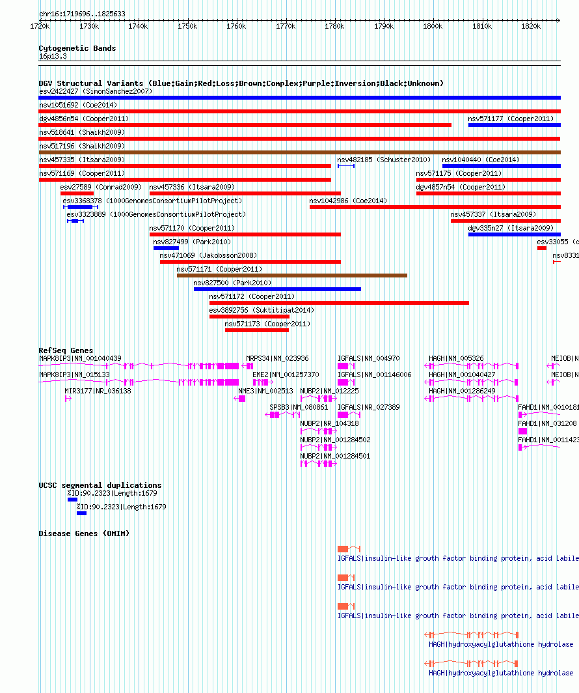Screen dimensions: 579x693
Task: Open nsv1040440 (Coe2014) gain variant
Action: [502, 166]
